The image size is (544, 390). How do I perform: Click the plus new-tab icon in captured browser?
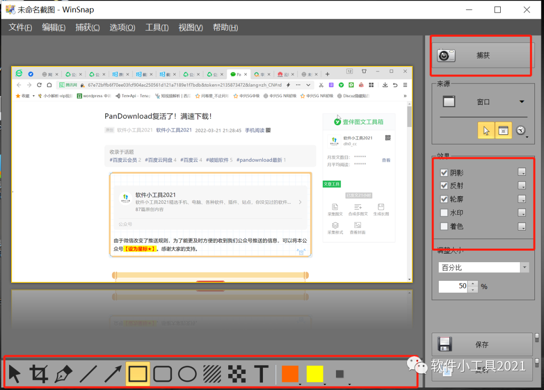coord(327,74)
